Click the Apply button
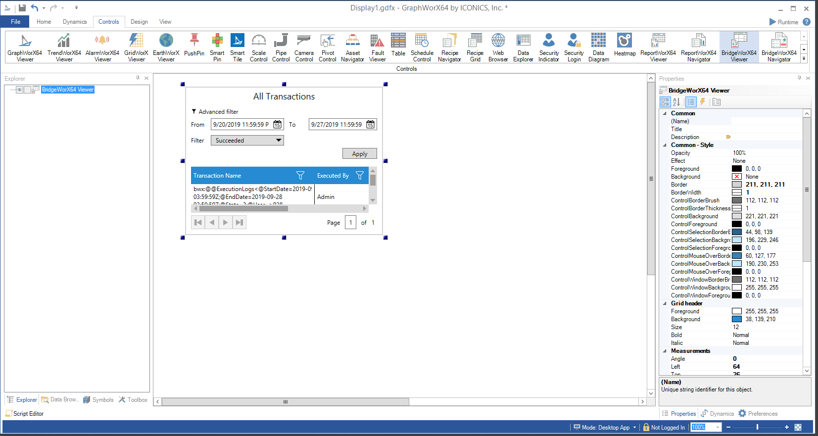This screenshot has width=818, height=436. click(359, 154)
